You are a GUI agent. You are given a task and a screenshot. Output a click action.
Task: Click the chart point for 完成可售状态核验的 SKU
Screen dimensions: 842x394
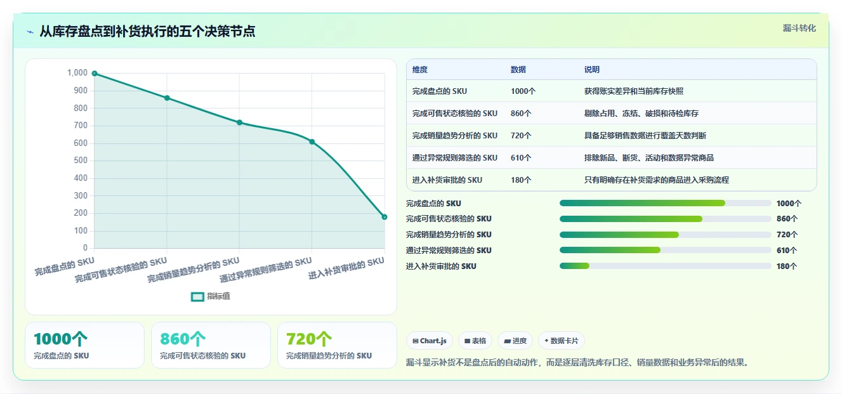(167, 98)
